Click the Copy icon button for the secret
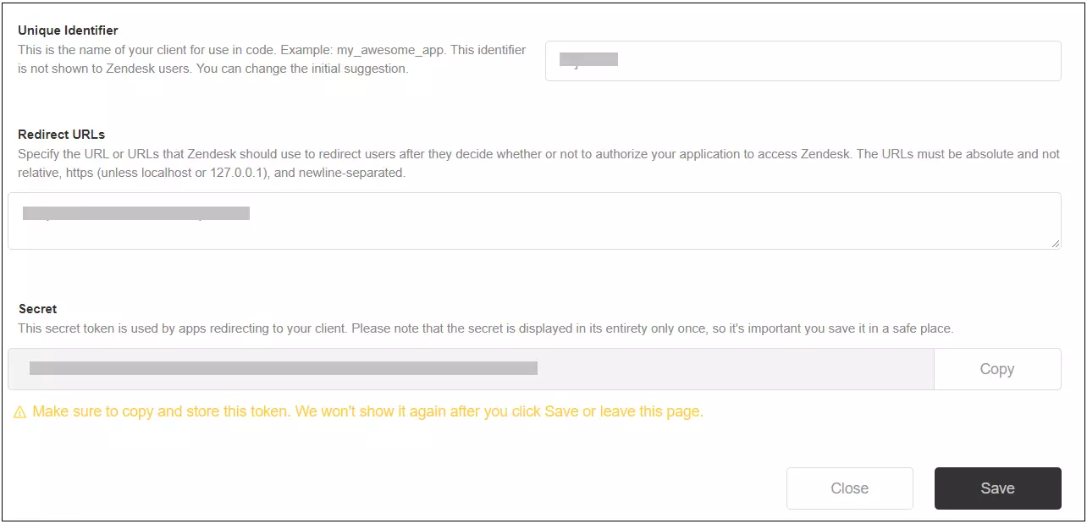1087x524 pixels. coord(997,368)
